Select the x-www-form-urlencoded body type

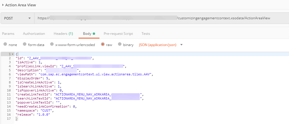point(52,44)
